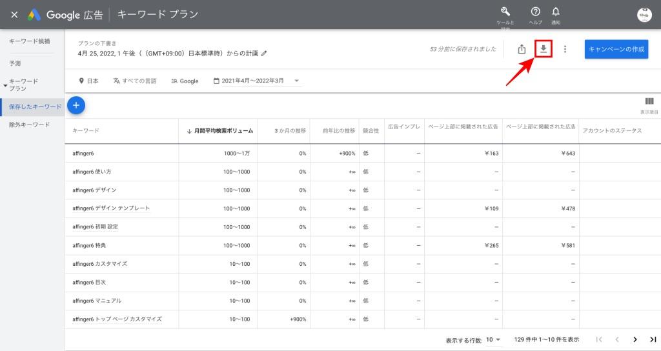Click the ¥643 bid value

568,154
